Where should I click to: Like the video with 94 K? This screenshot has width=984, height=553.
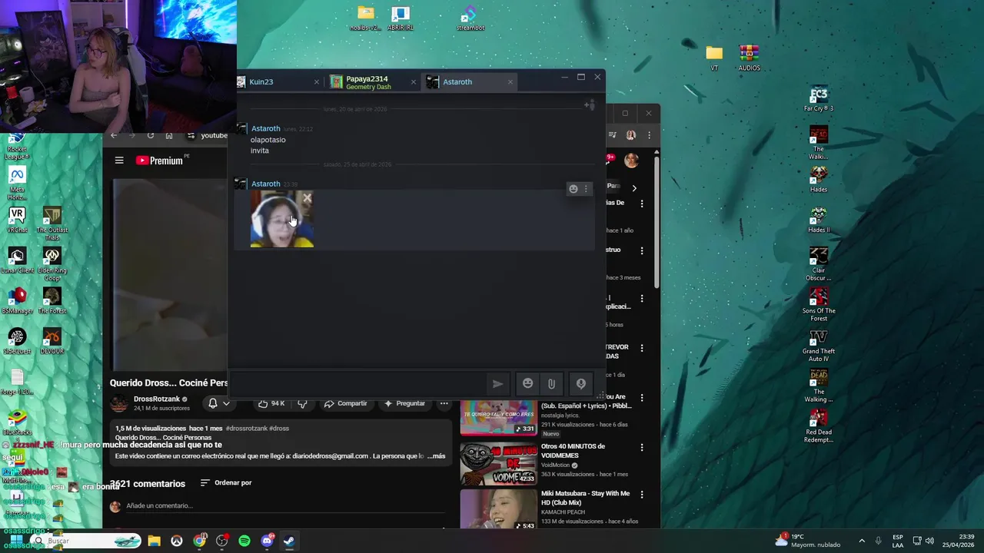[271, 403]
